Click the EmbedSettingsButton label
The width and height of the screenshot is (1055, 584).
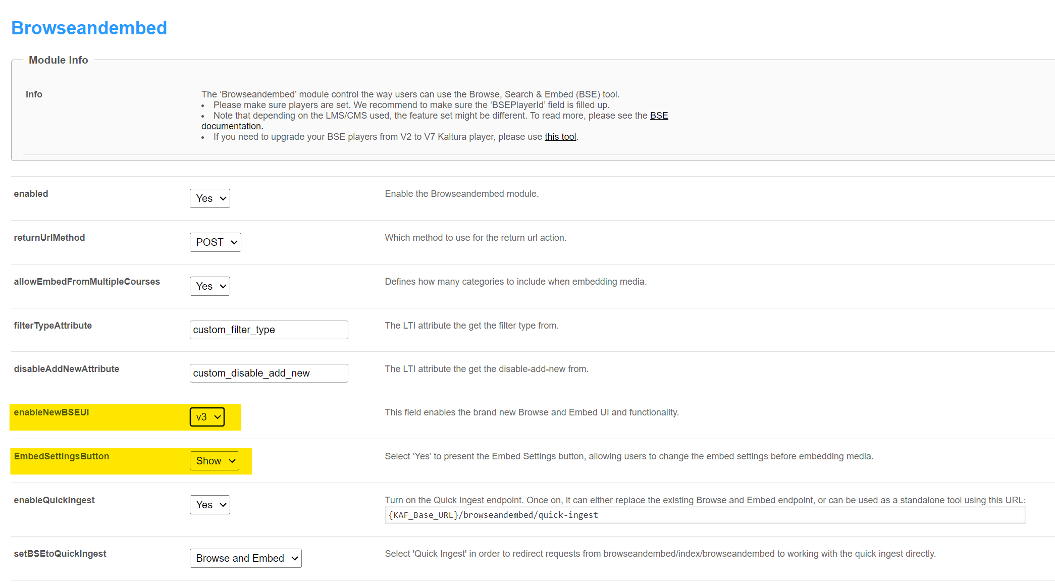point(61,456)
